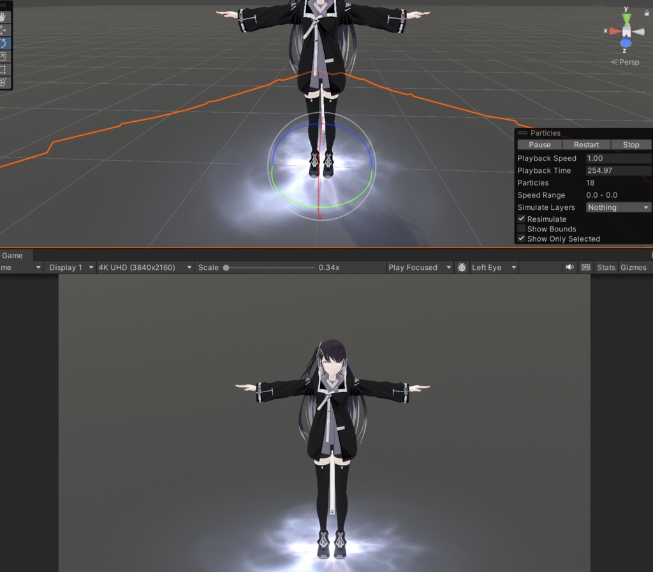The height and width of the screenshot is (572, 653).
Task: Select the View (hand) tool
Action: click(x=5, y=17)
